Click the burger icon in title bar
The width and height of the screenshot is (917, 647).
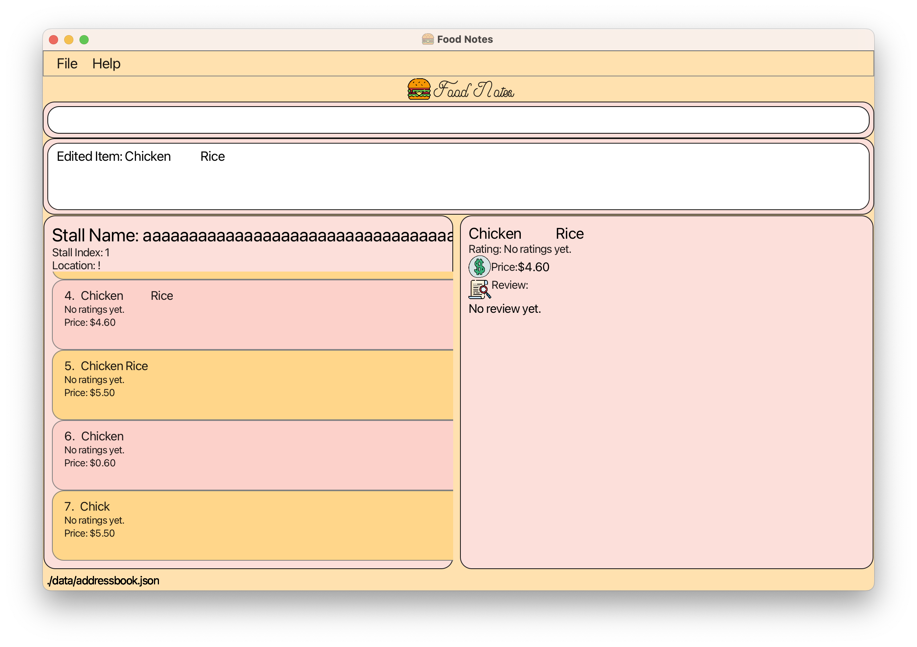click(x=427, y=39)
